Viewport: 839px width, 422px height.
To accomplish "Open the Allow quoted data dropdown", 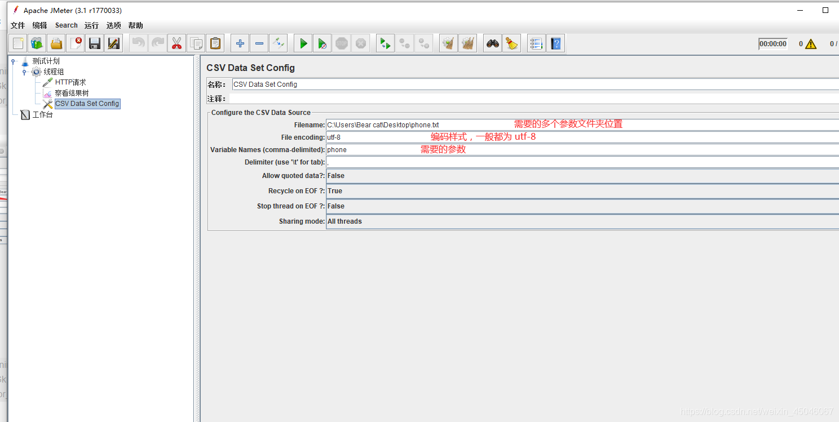I will (x=582, y=176).
